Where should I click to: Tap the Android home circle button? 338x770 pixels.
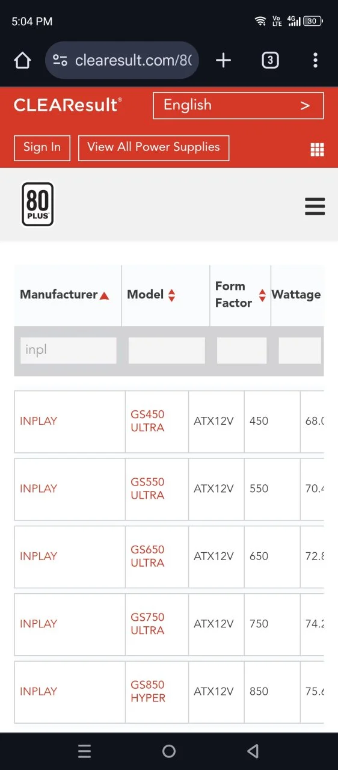coord(169,751)
